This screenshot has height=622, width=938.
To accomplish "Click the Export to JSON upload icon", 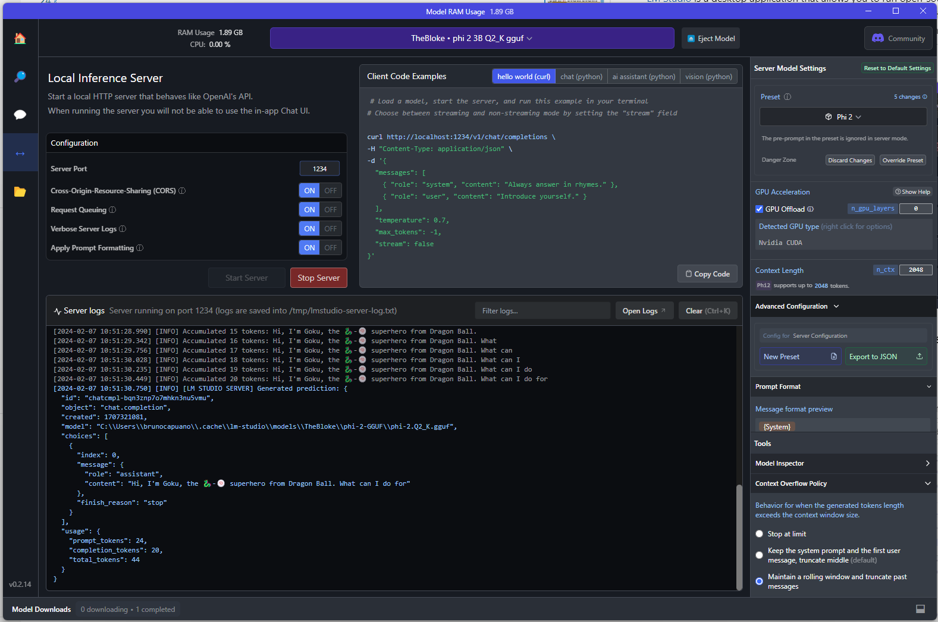I will point(919,357).
